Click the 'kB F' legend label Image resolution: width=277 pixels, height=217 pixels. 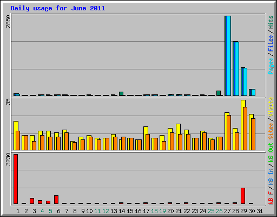coord(271,198)
